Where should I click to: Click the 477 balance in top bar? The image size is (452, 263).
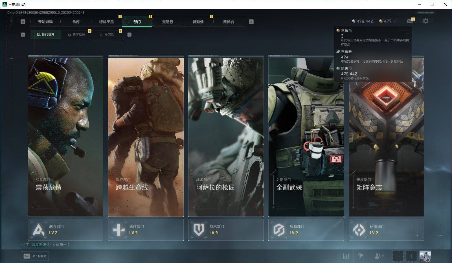[388, 21]
